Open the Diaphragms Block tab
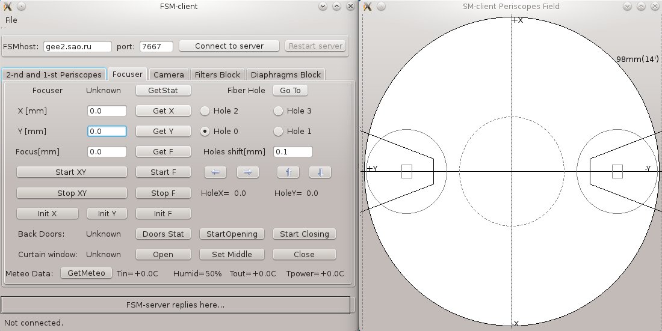 [x=286, y=74]
